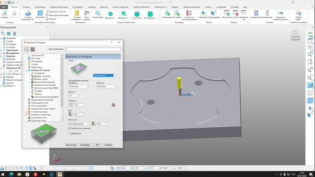Select Высокоскоростная (HSM) in dialog tree
The width and height of the screenshot is (315, 177).
point(46,88)
